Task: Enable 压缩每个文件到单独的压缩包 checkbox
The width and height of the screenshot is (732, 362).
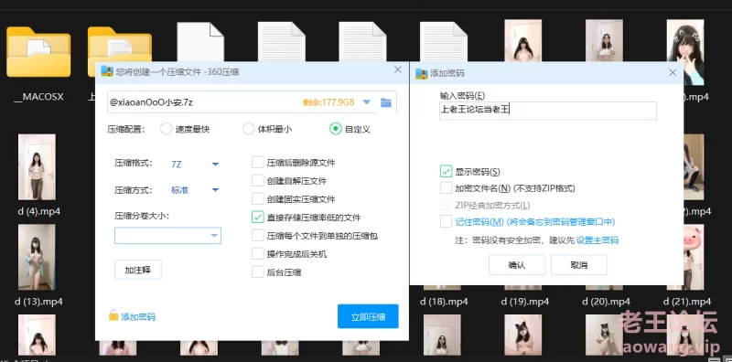Action: (258, 236)
